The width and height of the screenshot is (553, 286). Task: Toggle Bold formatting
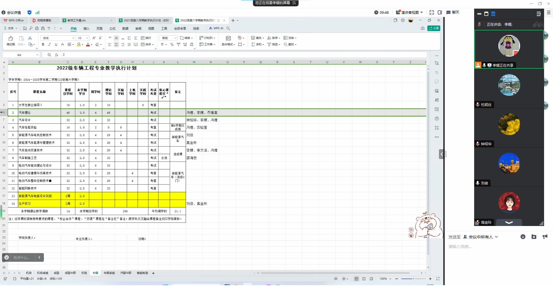click(x=43, y=44)
